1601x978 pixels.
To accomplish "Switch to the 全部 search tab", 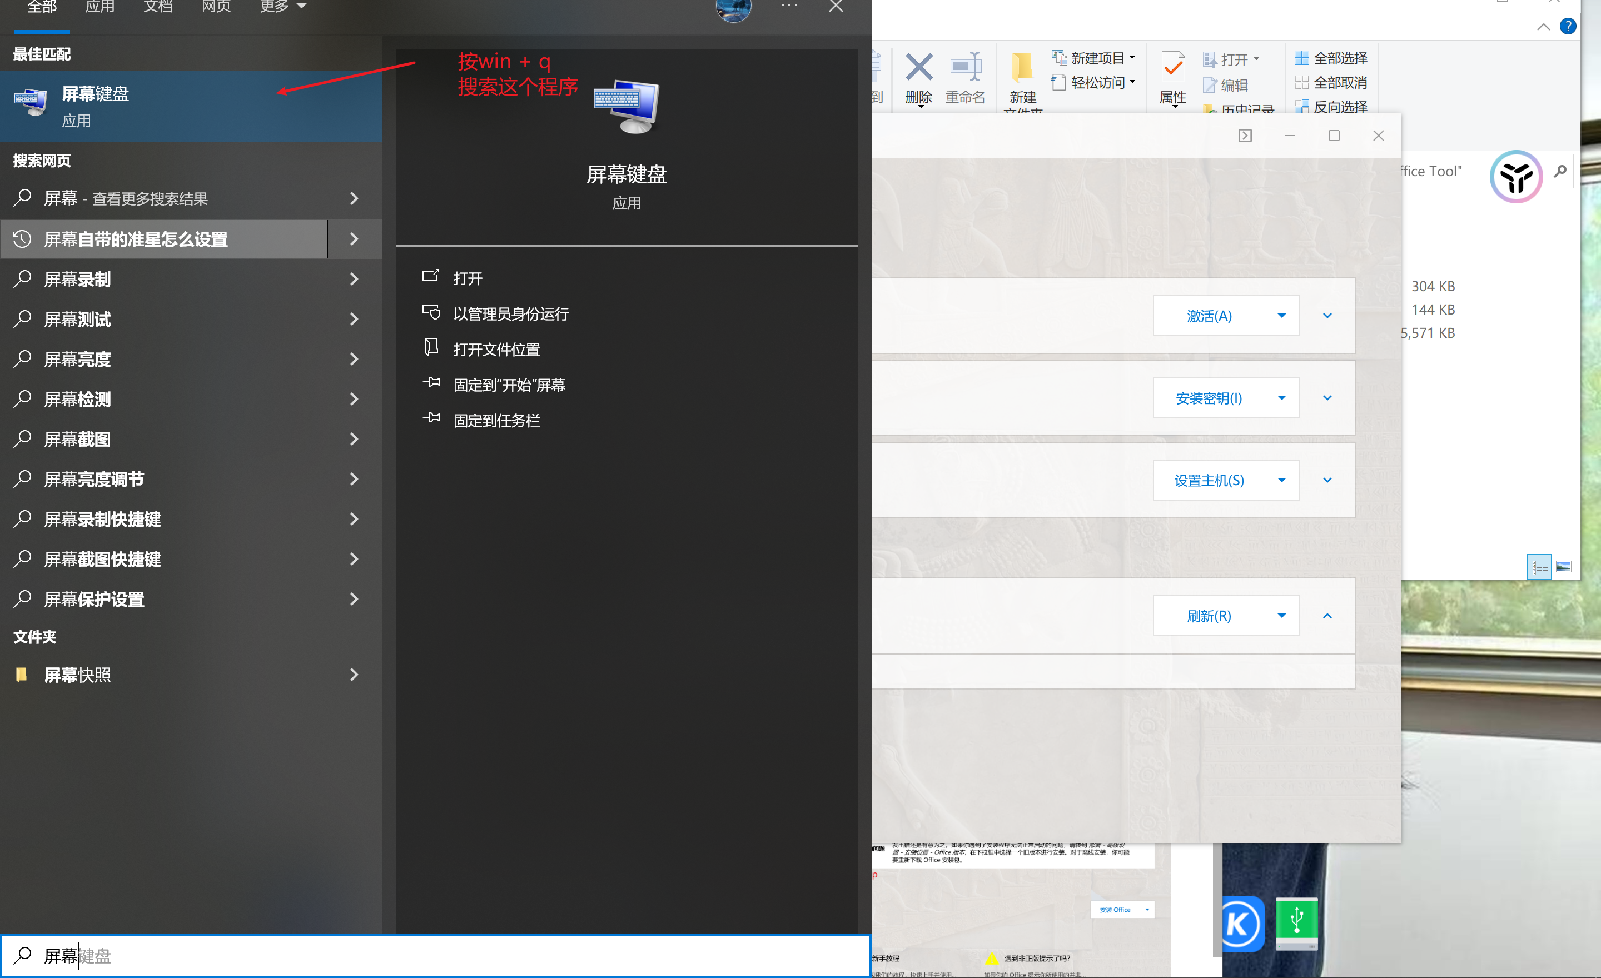I will (42, 8).
